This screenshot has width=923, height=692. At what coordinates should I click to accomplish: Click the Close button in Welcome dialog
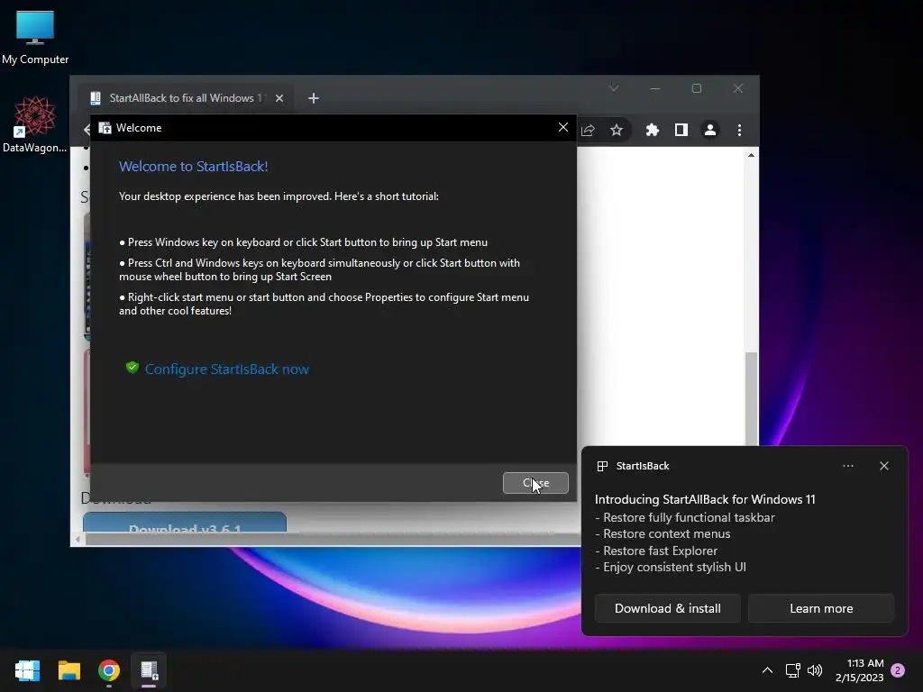click(x=535, y=483)
